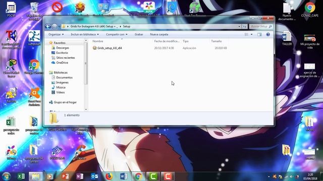Click the Setup breadcrumb segment
The image size is (323, 181).
(127, 27)
